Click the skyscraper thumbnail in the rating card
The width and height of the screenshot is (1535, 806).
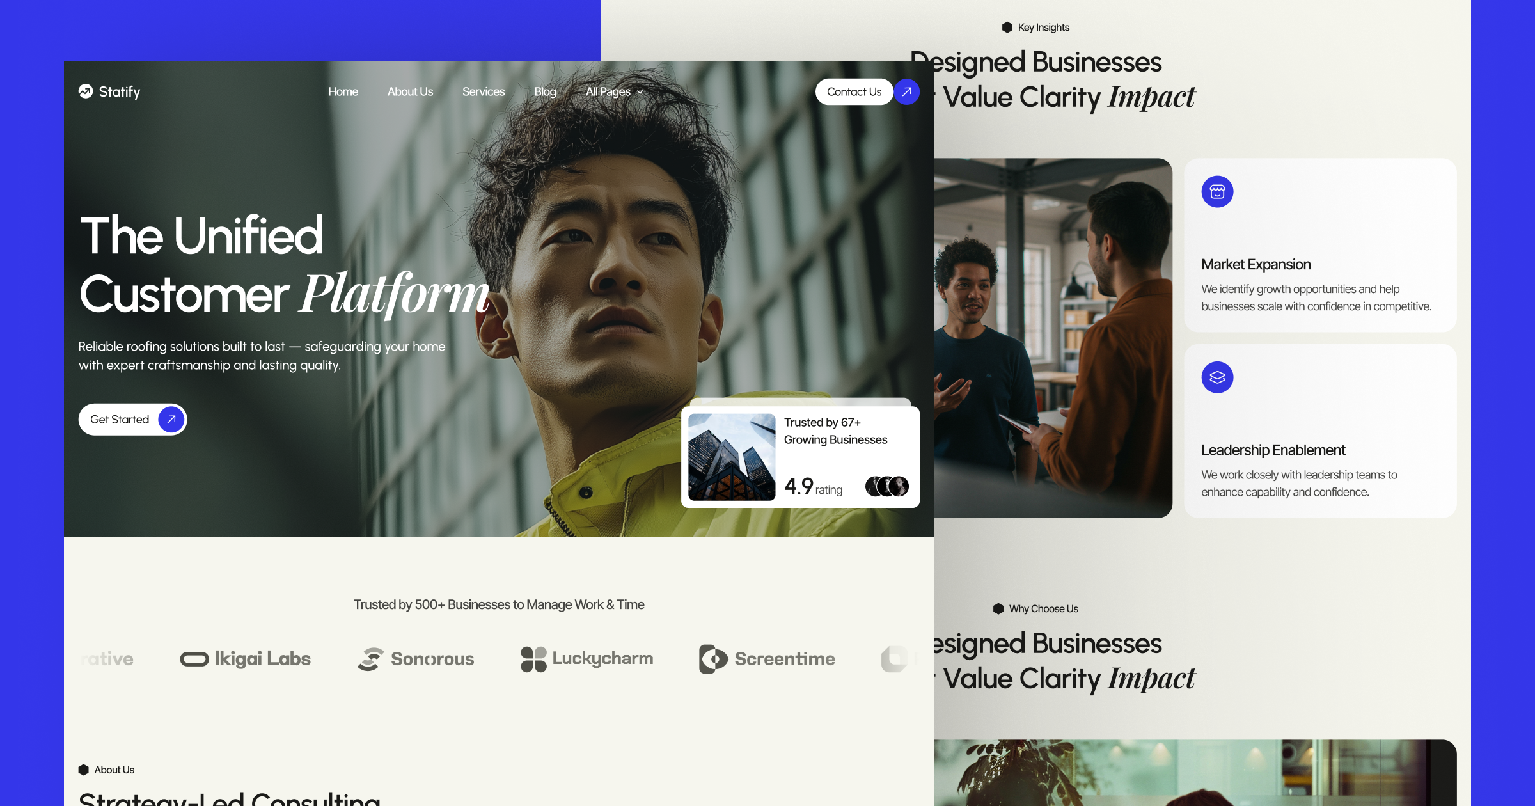[731, 455]
